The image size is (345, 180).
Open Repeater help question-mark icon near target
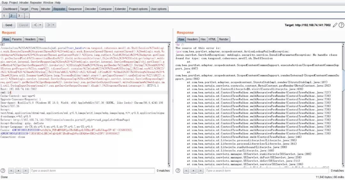(x=341, y=25)
